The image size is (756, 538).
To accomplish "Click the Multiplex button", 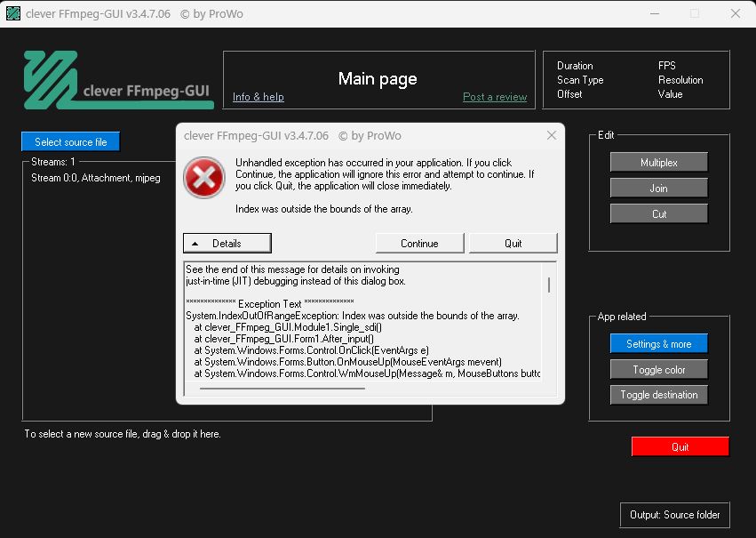I will pyautogui.click(x=658, y=163).
